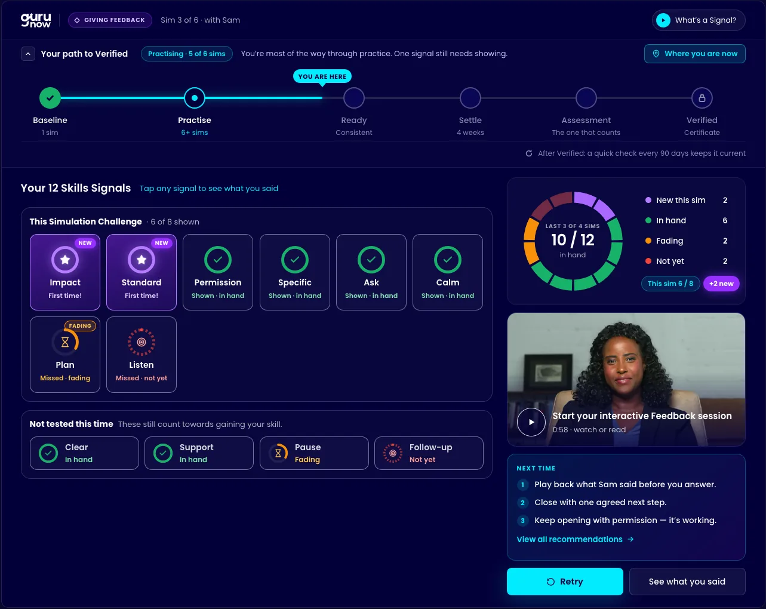Play the interactive Feedback session video
Viewport: 766px width, 609px height.
[531, 422]
